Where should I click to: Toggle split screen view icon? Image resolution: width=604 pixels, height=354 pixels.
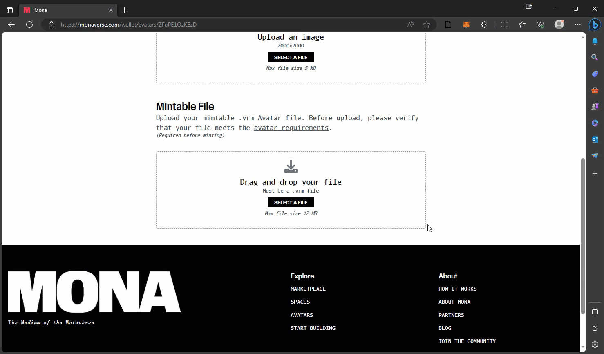pyautogui.click(x=504, y=25)
